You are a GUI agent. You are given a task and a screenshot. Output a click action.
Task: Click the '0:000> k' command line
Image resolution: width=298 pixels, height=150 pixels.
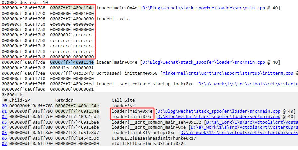tap(12, 95)
